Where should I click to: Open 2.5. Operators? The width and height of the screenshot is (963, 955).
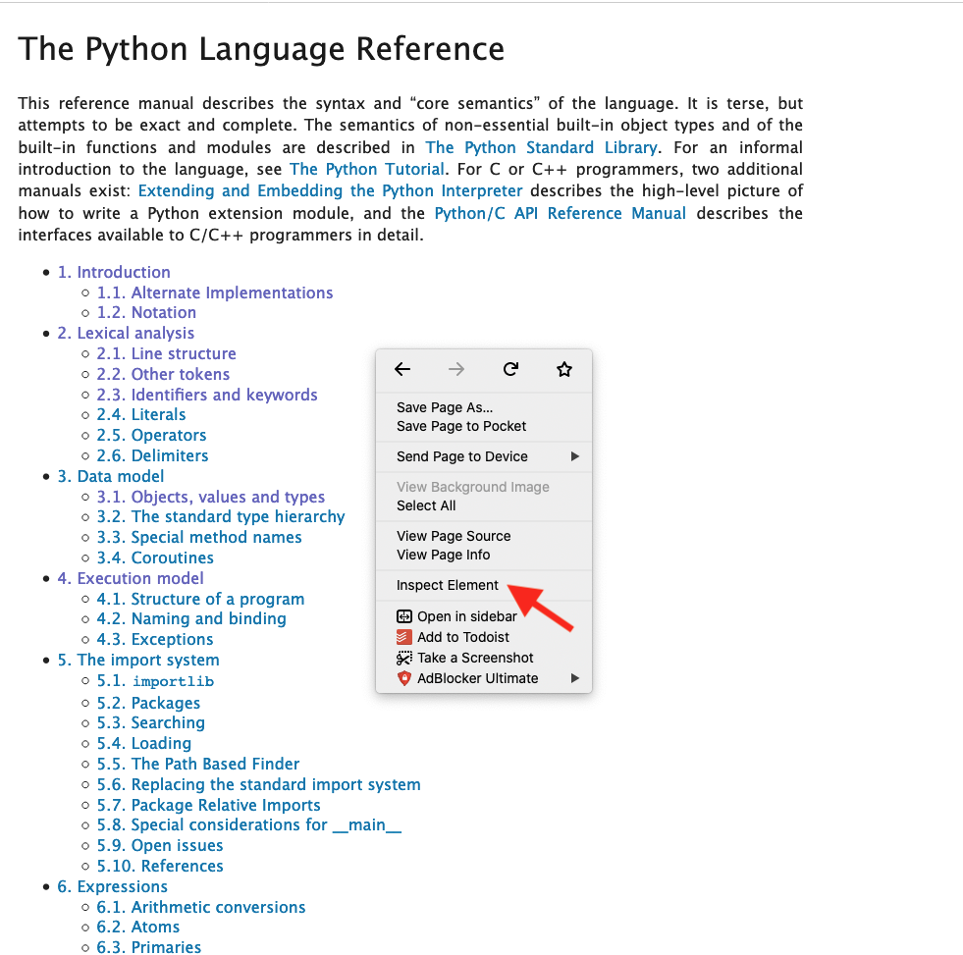click(x=151, y=436)
